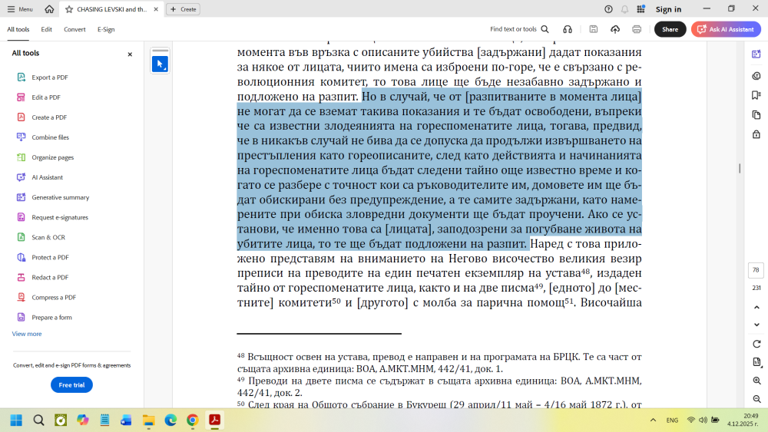768x432 pixels.
Task: Click the page number 78 input box
Action: click(x=756, y=270)
